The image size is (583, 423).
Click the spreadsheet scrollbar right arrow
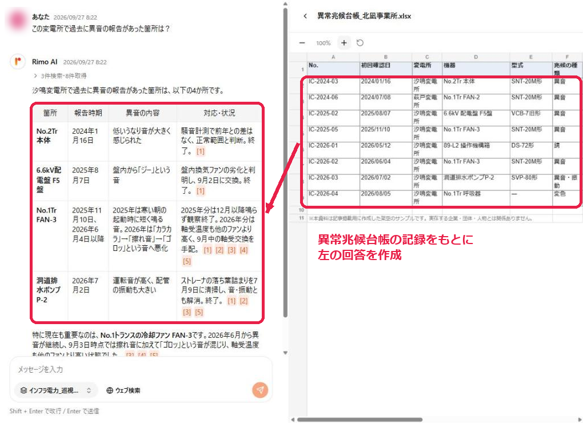[581, 420]
